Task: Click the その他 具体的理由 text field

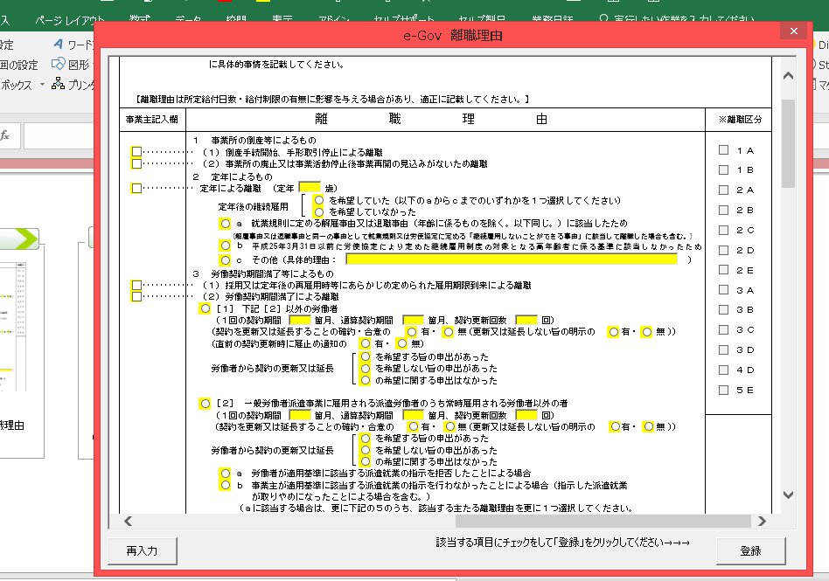Action: (x=512, y=259)
